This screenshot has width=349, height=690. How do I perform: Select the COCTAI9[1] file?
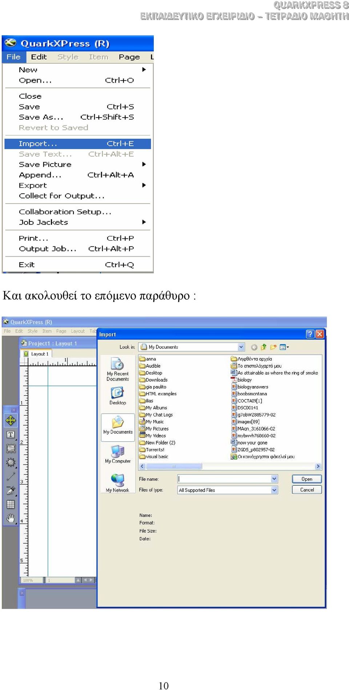tap(246, 401)
